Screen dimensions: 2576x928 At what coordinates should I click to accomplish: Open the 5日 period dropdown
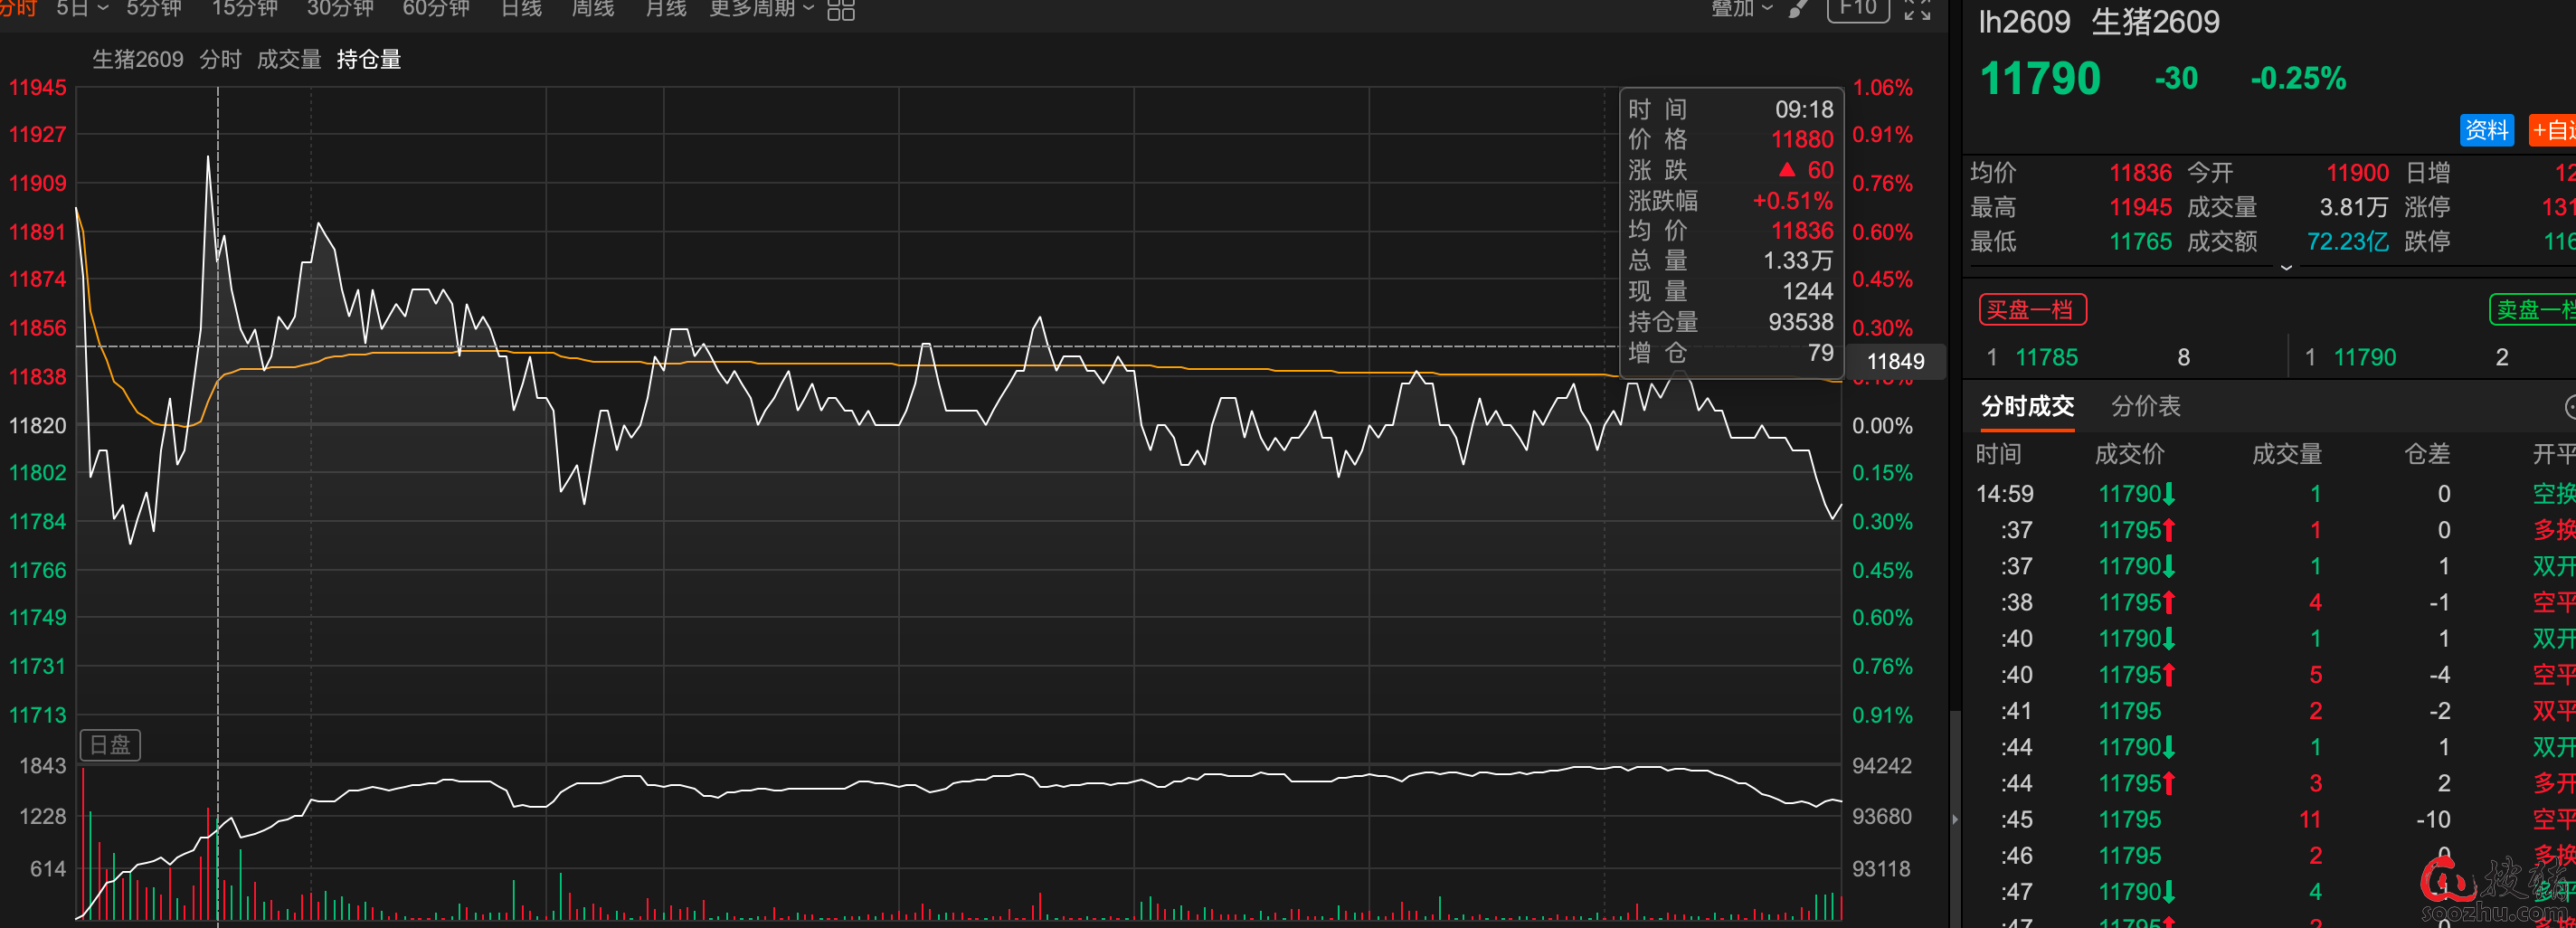[81, 9]
